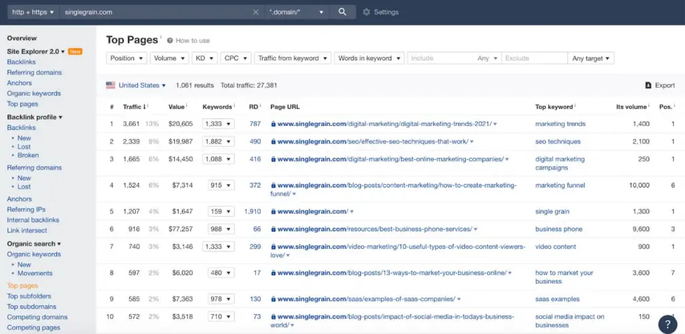Open Settings via the gear icon

[x=366, y=12]
